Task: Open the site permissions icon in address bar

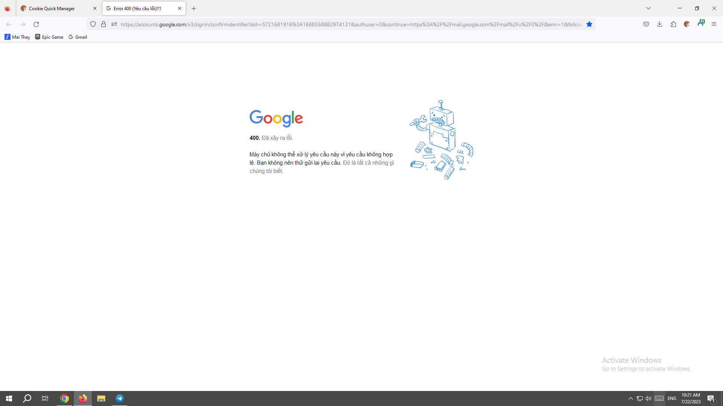Action: pyautogui.click(x=114, y=24)
